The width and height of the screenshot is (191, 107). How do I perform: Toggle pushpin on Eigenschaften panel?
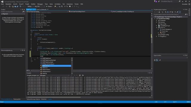coord(185,55)
